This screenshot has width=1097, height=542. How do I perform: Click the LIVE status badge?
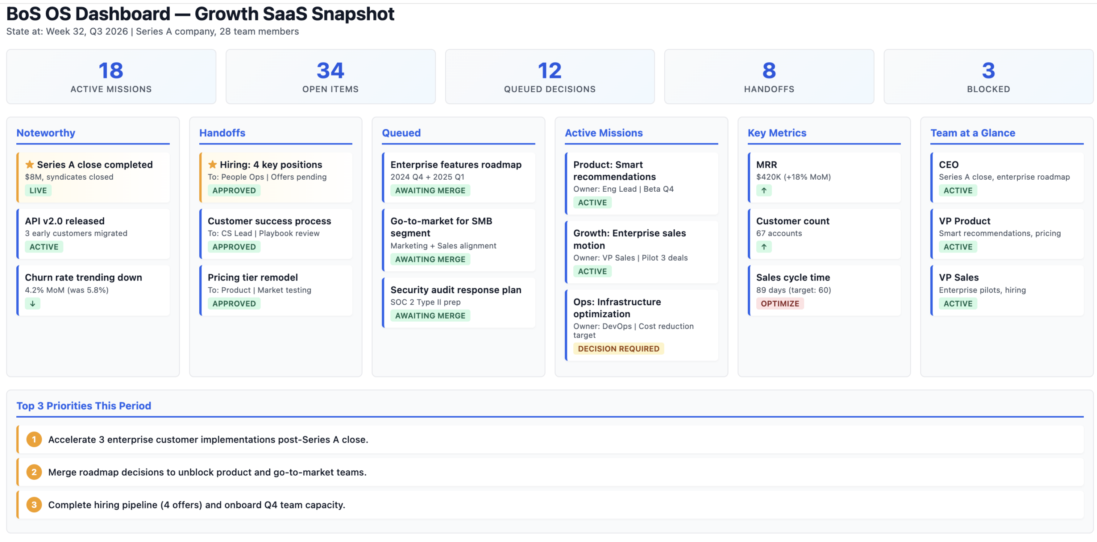(x=38, y=190)
